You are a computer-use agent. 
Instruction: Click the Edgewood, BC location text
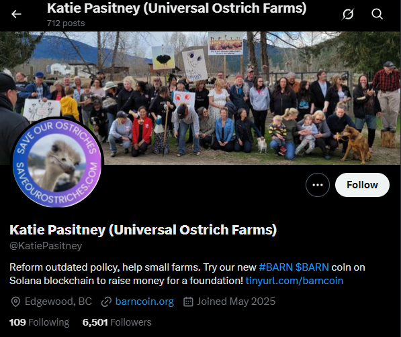pyautogui.click(x=58, y=301)
